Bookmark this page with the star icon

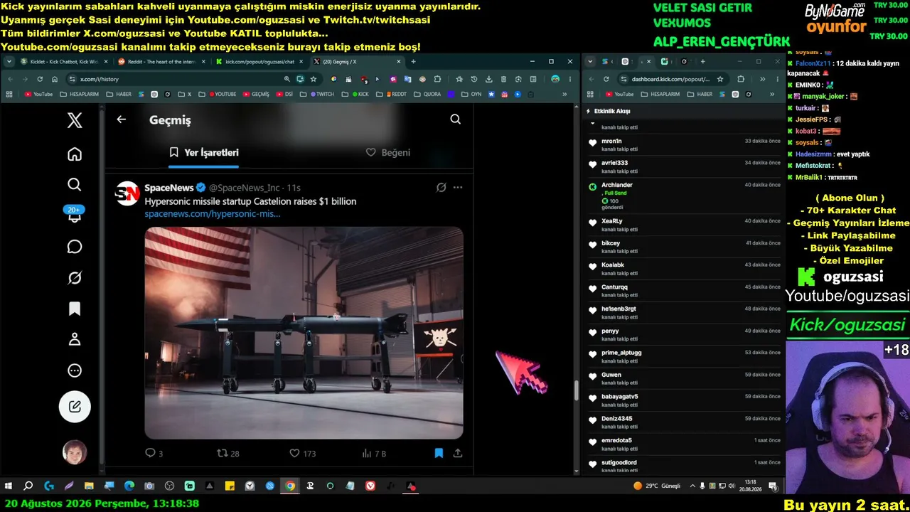(313, 79)
